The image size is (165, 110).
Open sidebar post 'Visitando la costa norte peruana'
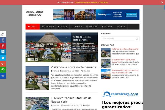click(x=125, y=49)
